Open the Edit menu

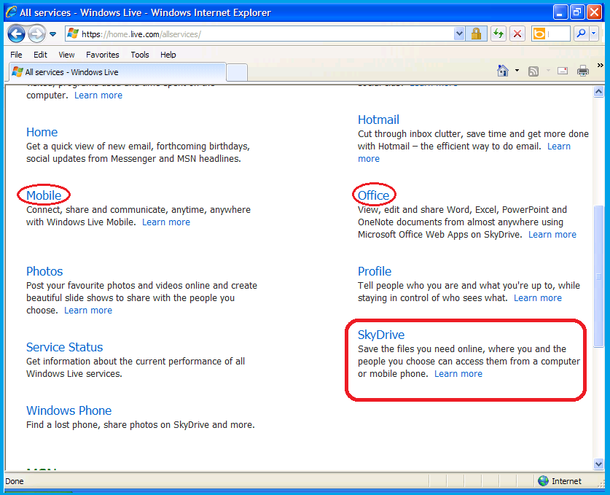coord(40,55)
